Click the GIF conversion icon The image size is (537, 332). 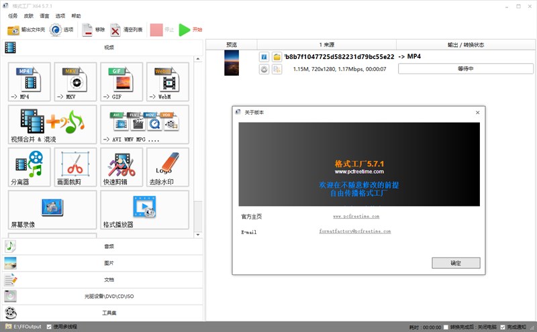click(121, 82)
